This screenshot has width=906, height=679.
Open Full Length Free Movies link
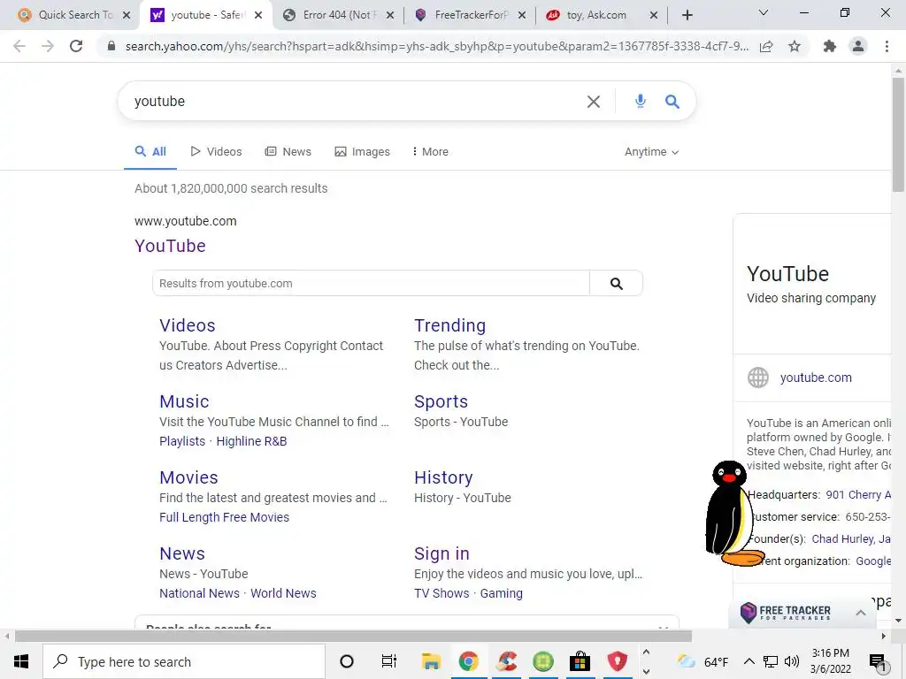224,518
